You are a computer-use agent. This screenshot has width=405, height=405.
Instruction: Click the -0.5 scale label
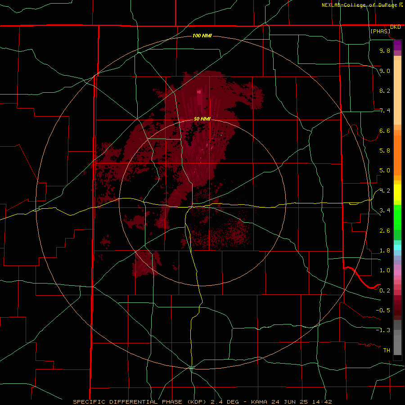click(383, 310)
